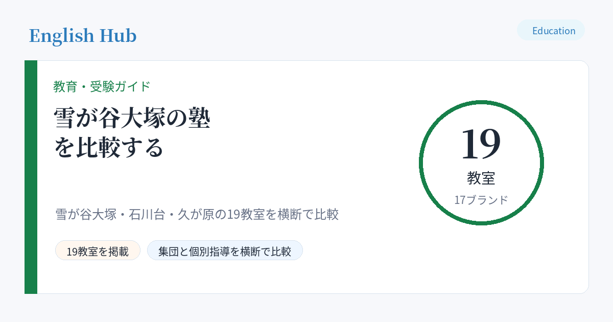Screen dimensions: 613x322
Task: Click the headline line を比較する
Action: pyautogui.click(x=109, y=147)
